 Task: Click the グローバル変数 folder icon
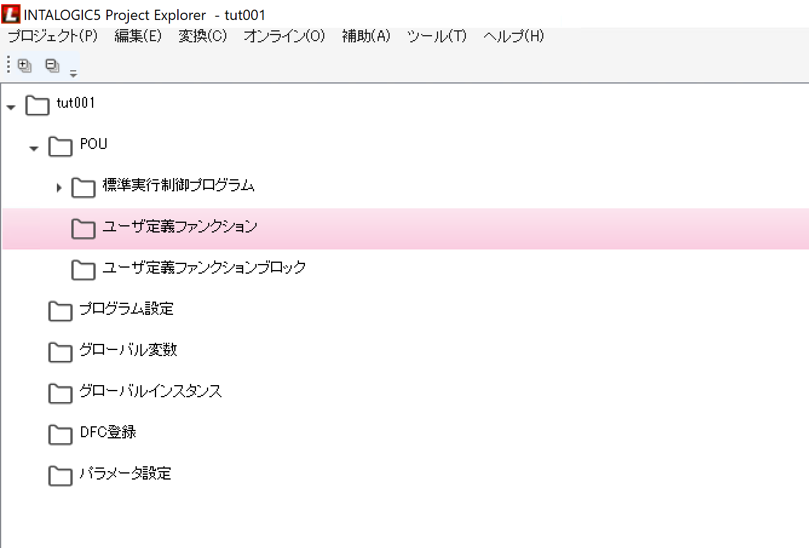tap(61, 352)
